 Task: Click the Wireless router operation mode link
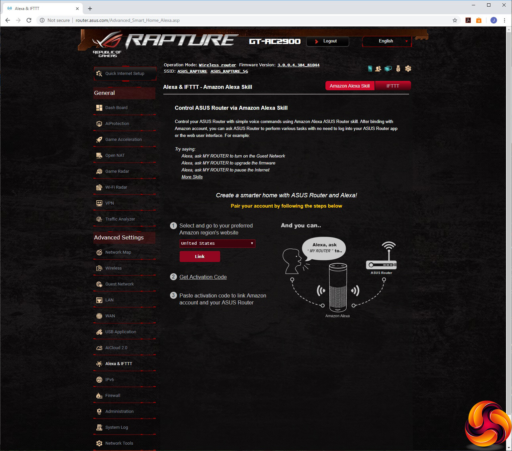[217, 65]
